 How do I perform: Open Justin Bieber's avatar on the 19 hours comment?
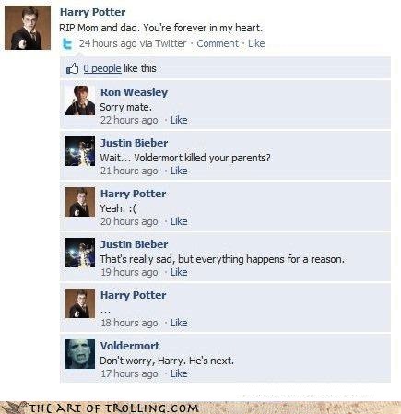(x=80, y=253)
